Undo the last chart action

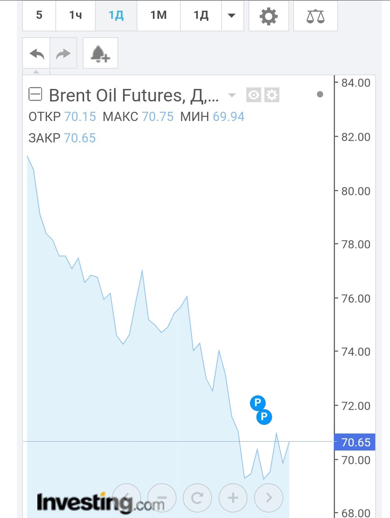[x=37, y=54]
